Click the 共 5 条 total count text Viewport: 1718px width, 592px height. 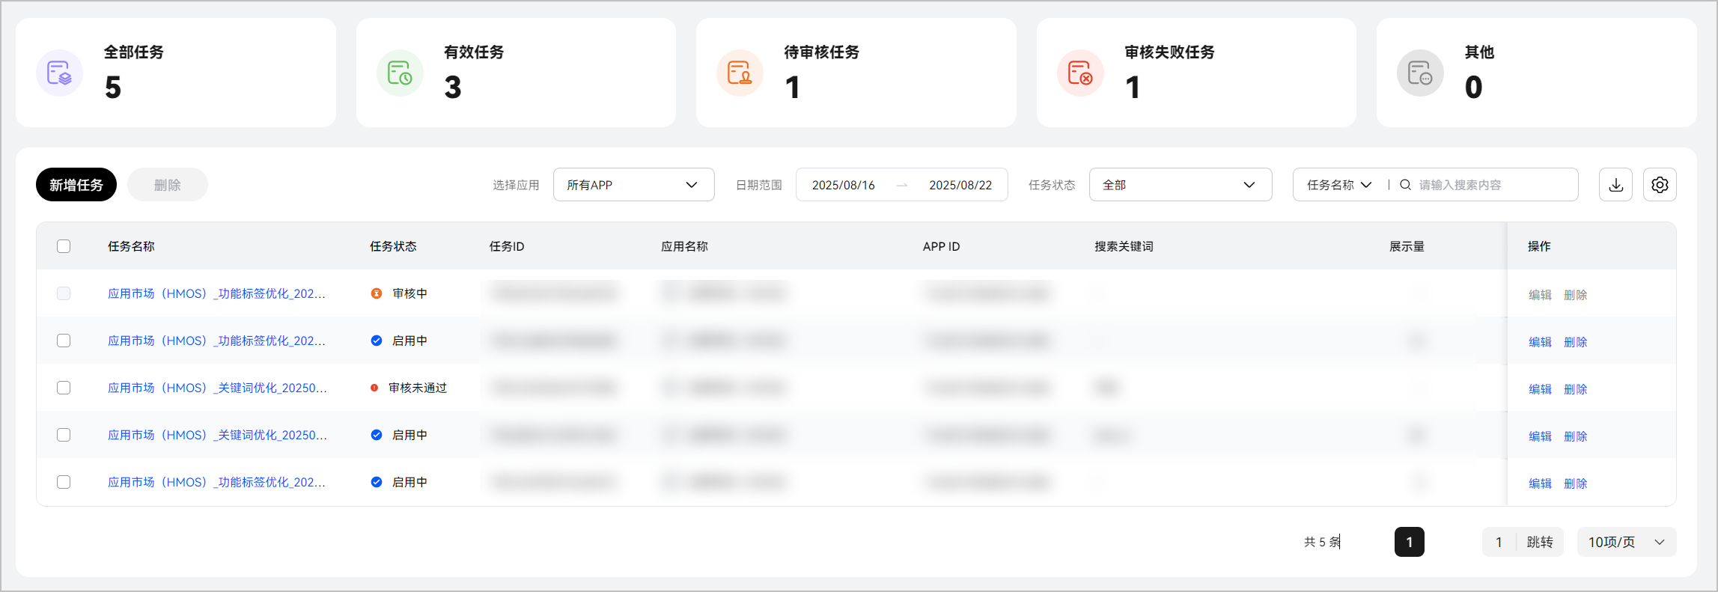coord(1322,542)
